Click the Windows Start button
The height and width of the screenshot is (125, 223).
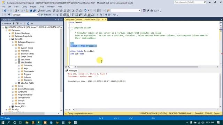[x=3, y=123]
